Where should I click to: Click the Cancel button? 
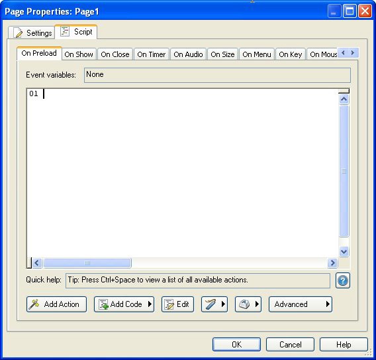pyautogui.click(x=290, y=344)
